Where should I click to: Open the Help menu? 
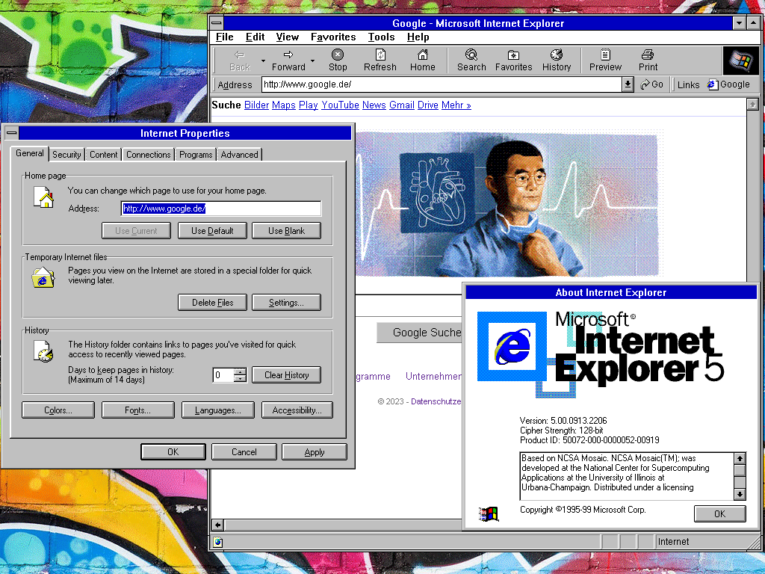click(418, 37)
